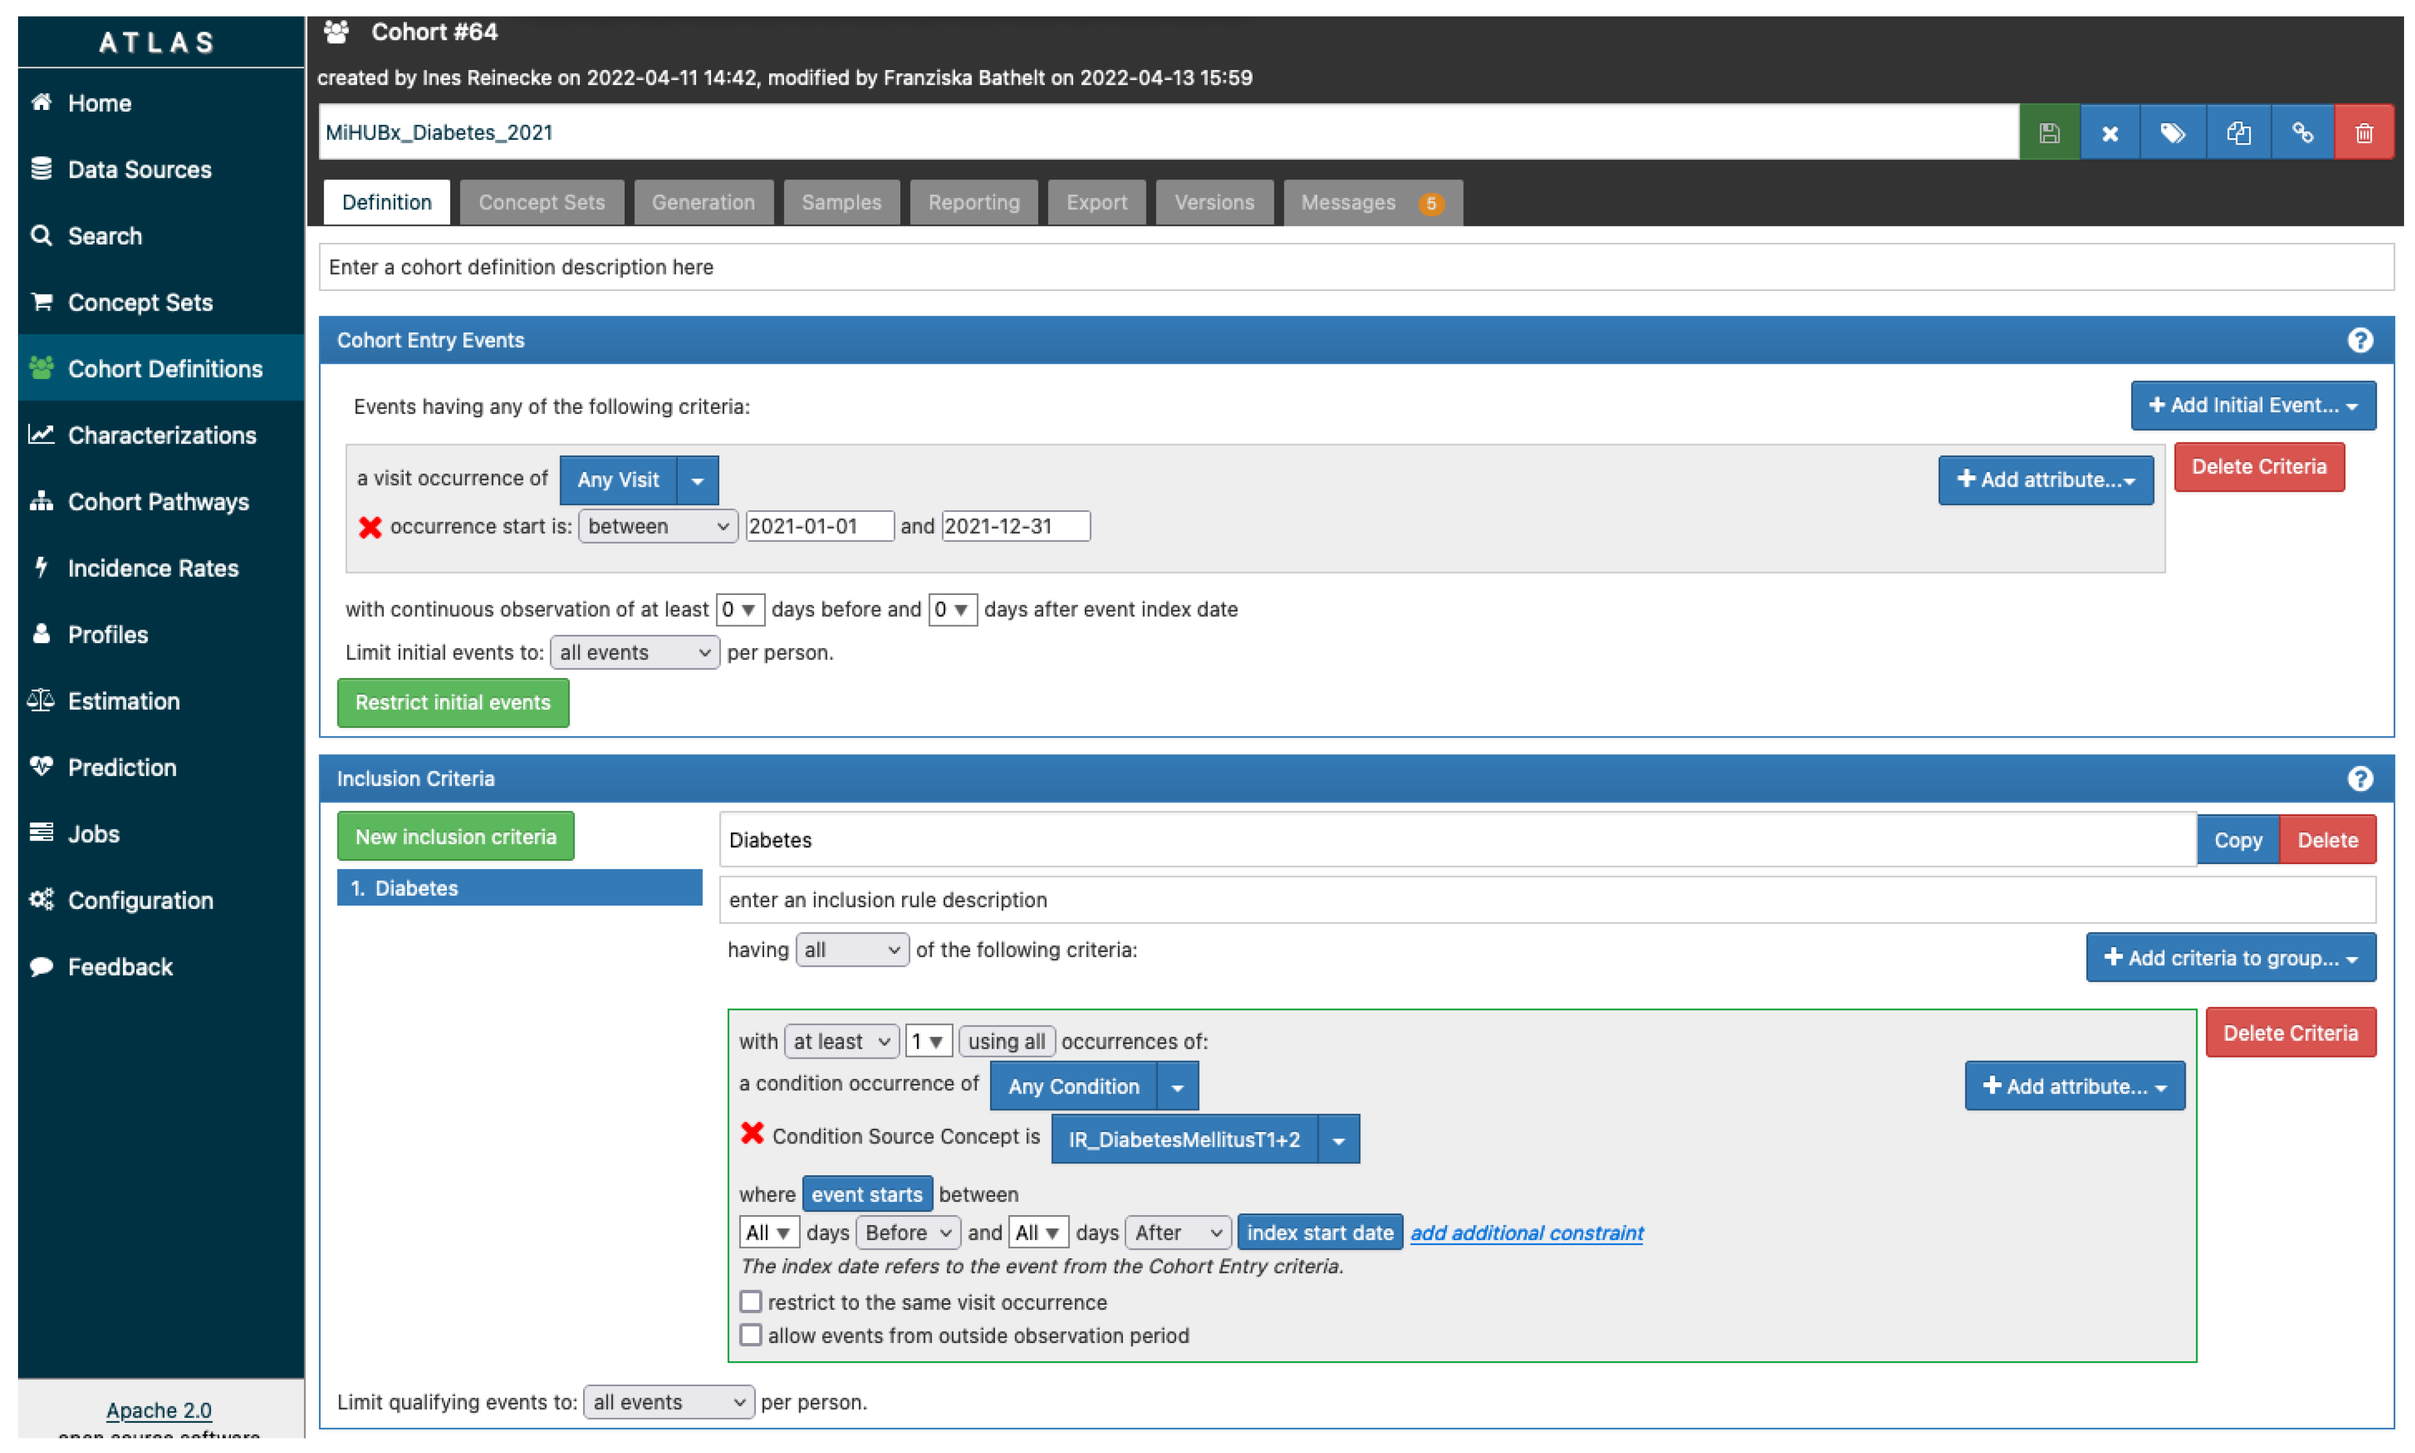Open the Messages tab
Image resolution: width=2415 pixels, height=1453 pixels.
1372,202
